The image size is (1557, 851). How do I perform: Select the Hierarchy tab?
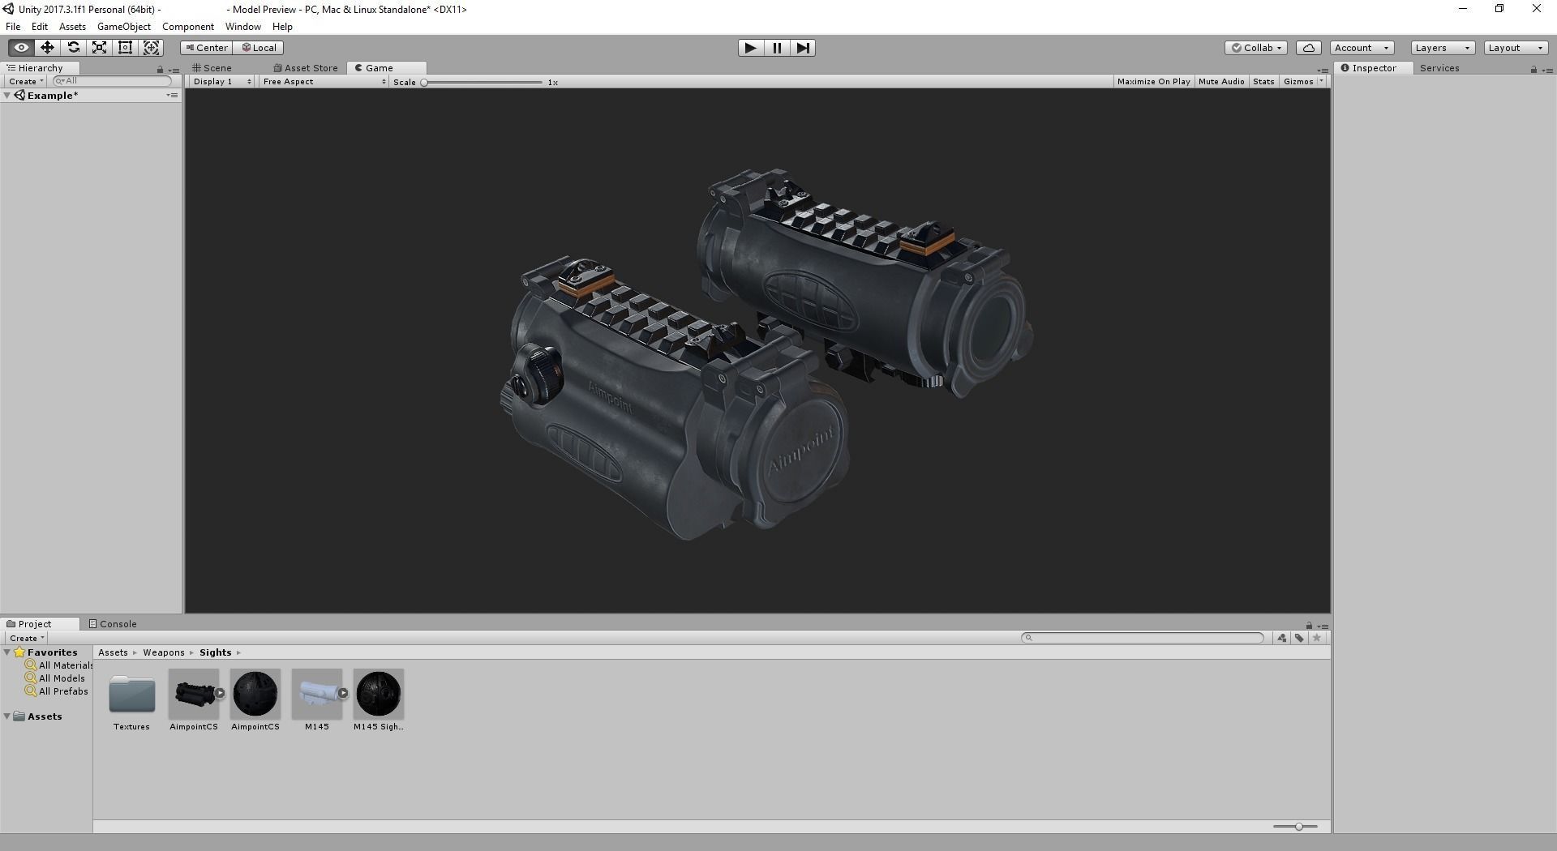(x=41, y=68)
